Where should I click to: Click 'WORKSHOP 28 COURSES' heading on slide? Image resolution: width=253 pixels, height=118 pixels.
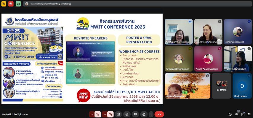click(x=140, y=52)
